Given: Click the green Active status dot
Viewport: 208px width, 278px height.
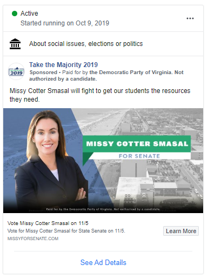Looking at the screenshot, I should [15, 14].
